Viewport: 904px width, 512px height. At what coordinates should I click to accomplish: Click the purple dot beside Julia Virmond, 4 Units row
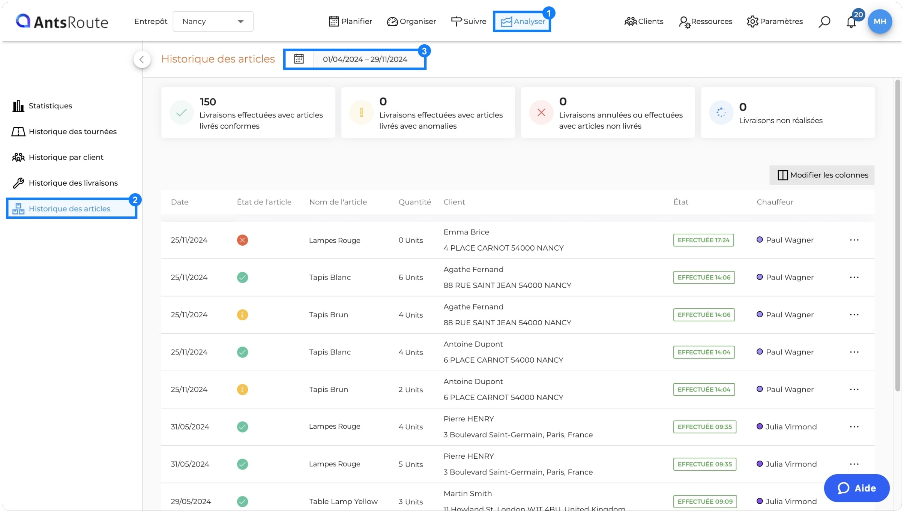pos(760,426)
